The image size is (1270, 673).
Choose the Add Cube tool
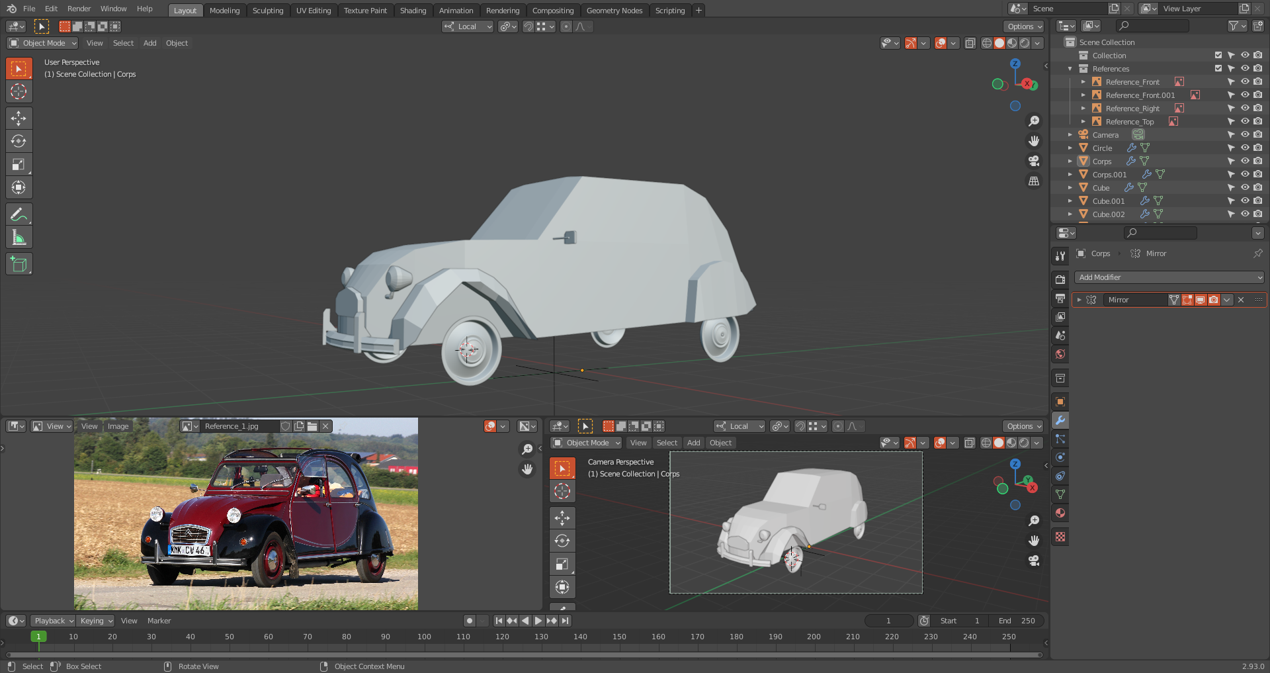tap(19, 264)
